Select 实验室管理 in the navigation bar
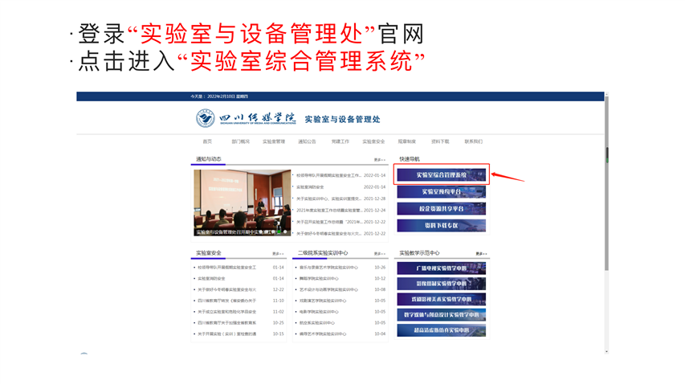The image size is (685, 385). point(274,141)
